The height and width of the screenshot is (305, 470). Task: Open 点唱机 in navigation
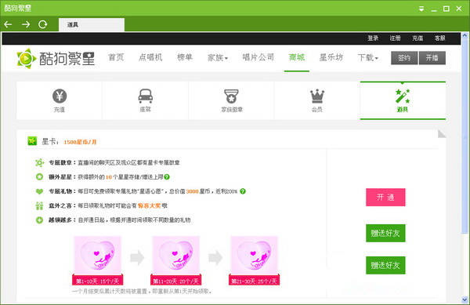click(x=150, y=57)
